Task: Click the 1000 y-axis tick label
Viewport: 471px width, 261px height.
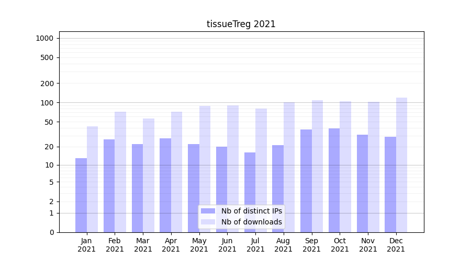Action: click(x=44, y=38)
